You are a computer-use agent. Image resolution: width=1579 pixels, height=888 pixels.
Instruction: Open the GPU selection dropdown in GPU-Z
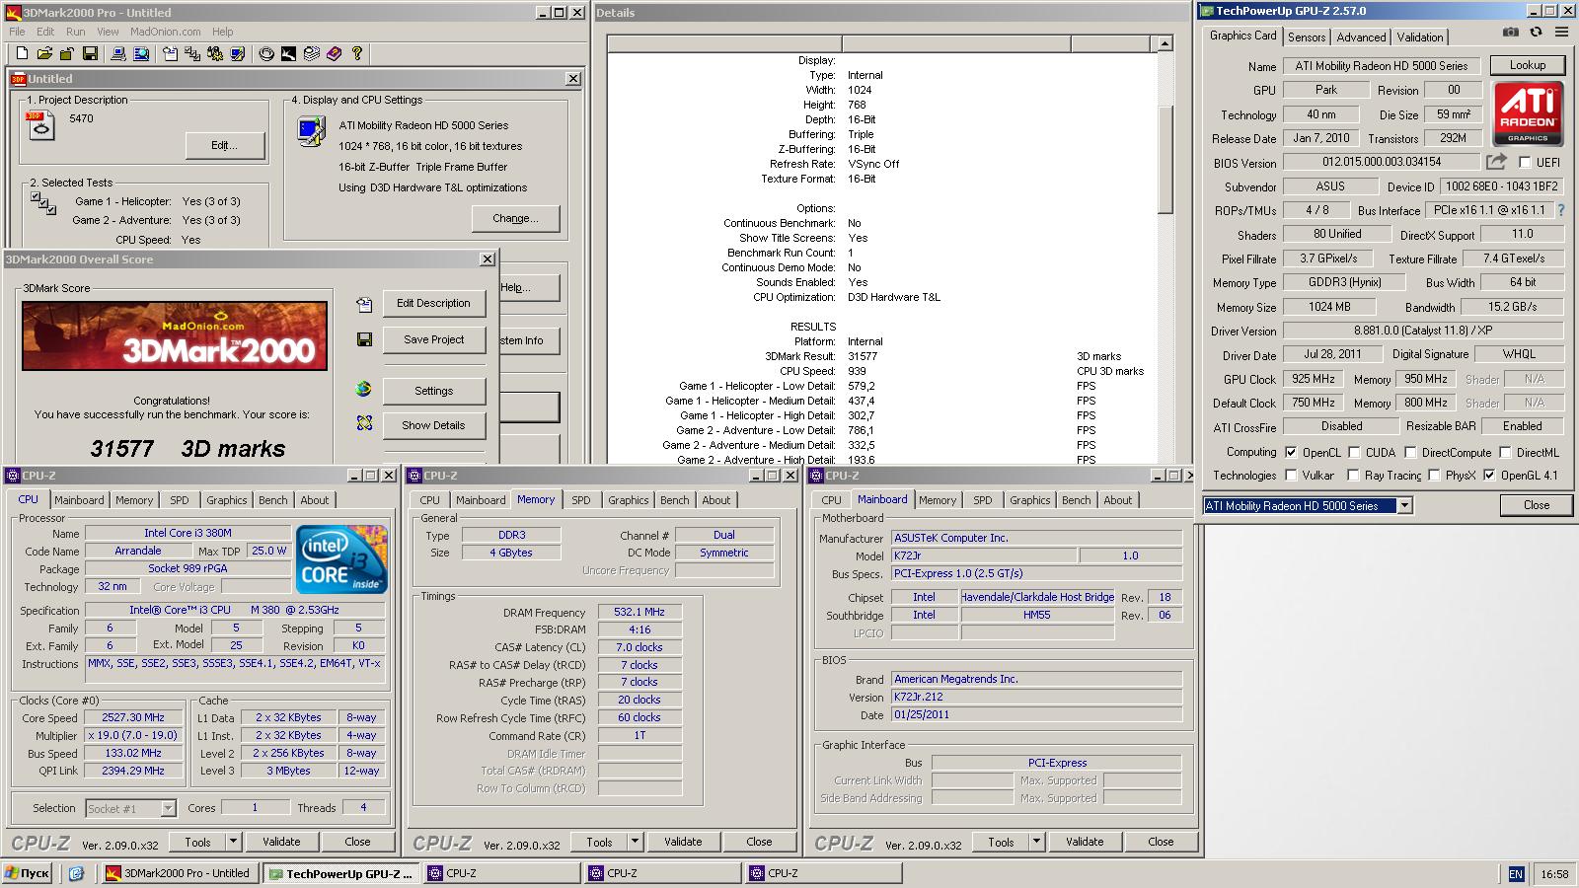1404,505
